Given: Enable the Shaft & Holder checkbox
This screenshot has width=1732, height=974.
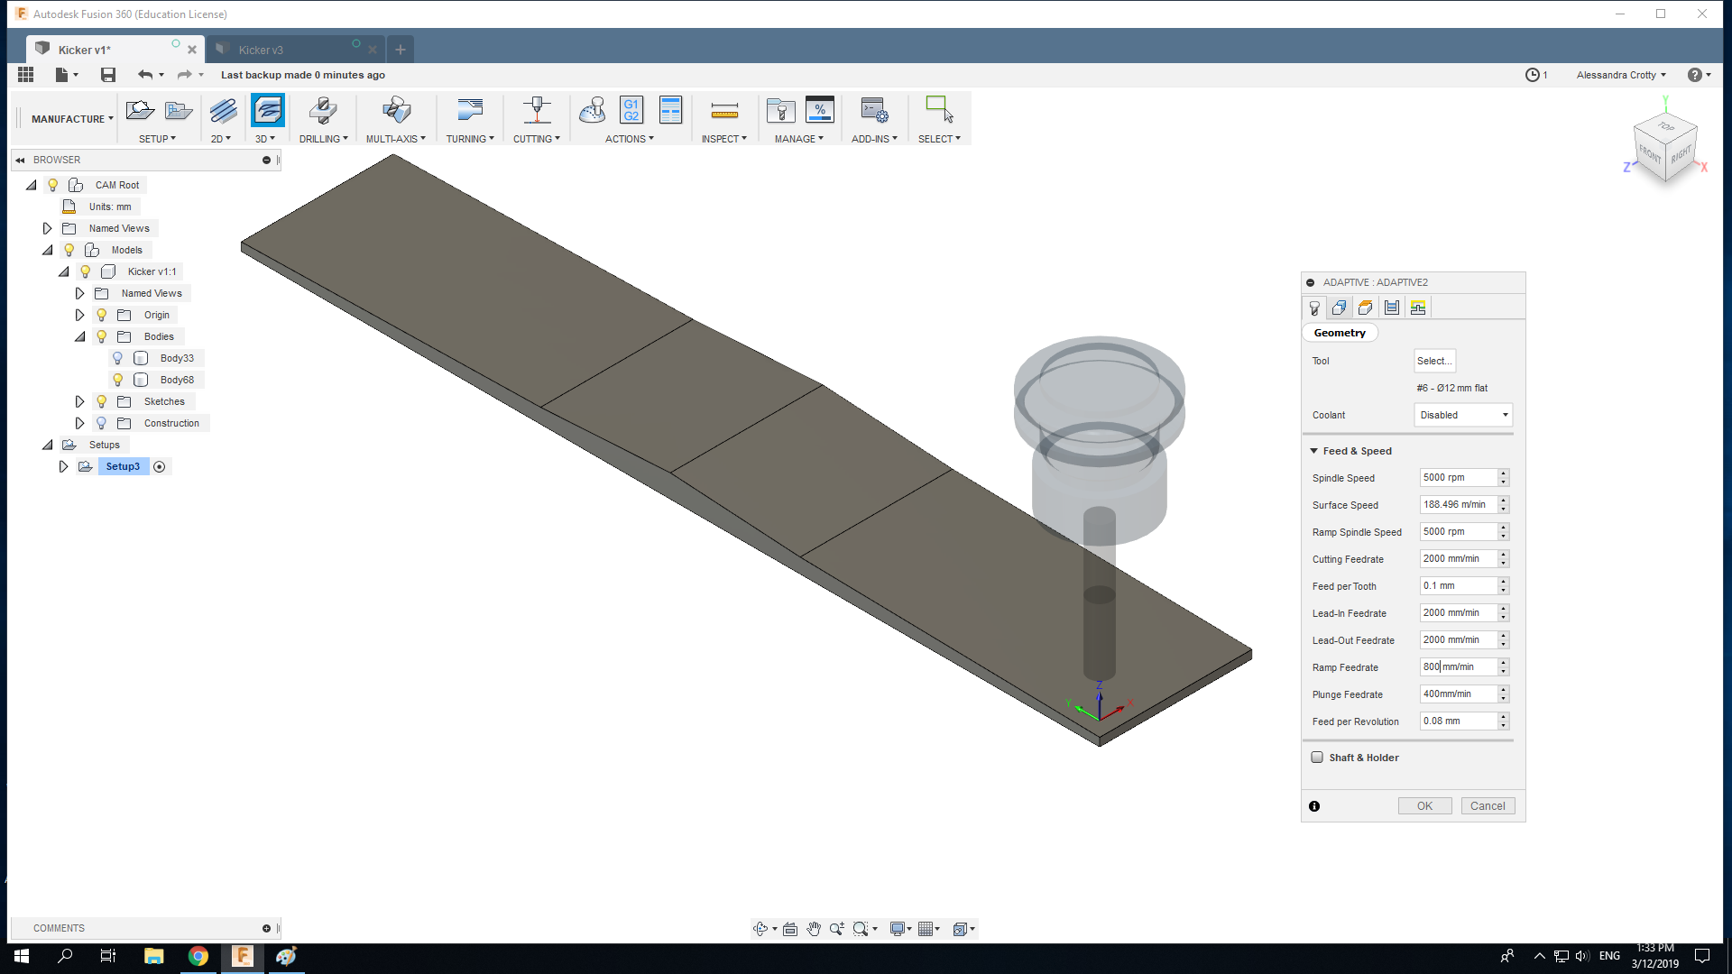Looking at the screenshot, I should click(1317, 758).
